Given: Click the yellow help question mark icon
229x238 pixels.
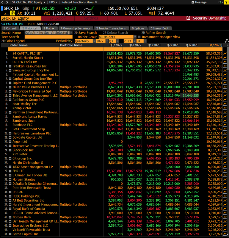Looking at the screenshot, I should click(227, 2).
